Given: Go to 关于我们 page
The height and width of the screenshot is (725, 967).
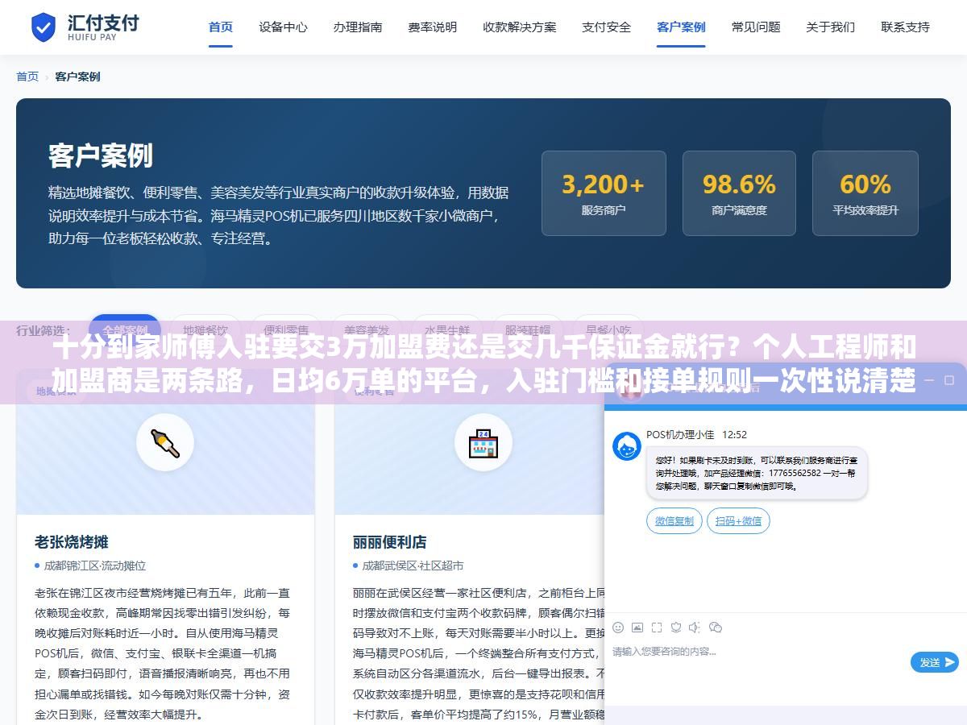Looking at the screenshot, I should click(x=831, y=27).
